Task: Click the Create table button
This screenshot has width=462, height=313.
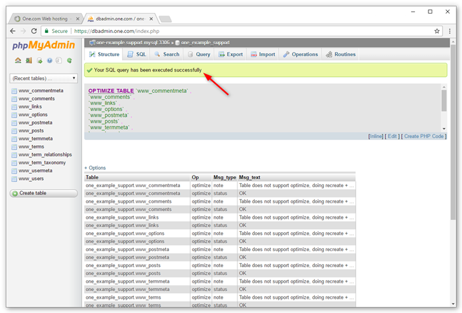Action: point(43,193)
